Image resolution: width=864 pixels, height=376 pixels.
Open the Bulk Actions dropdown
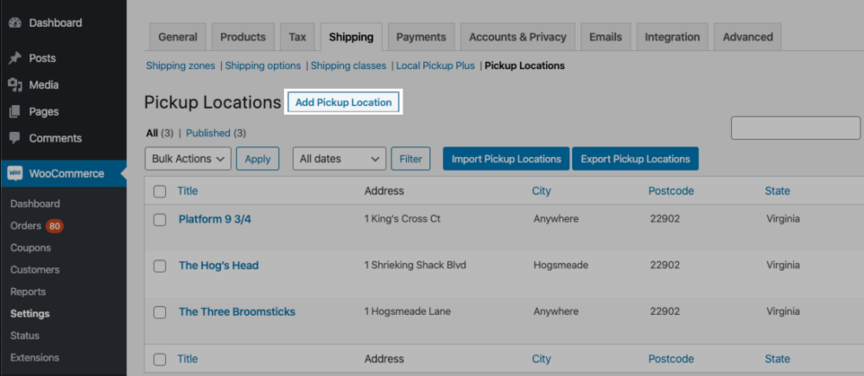pyautogui.click(x=187, y=159)
